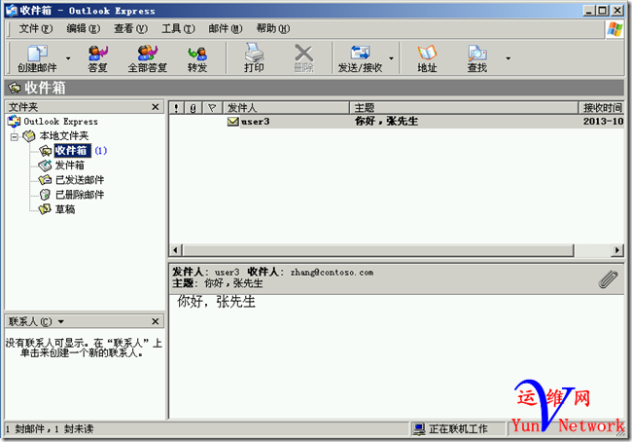Click the message list horizontal scrollbar thumb
Viewport: 632px width, 442px height.
click(x=377, y=250)
